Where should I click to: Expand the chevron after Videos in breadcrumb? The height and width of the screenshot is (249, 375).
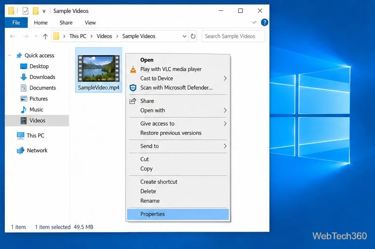117,36
